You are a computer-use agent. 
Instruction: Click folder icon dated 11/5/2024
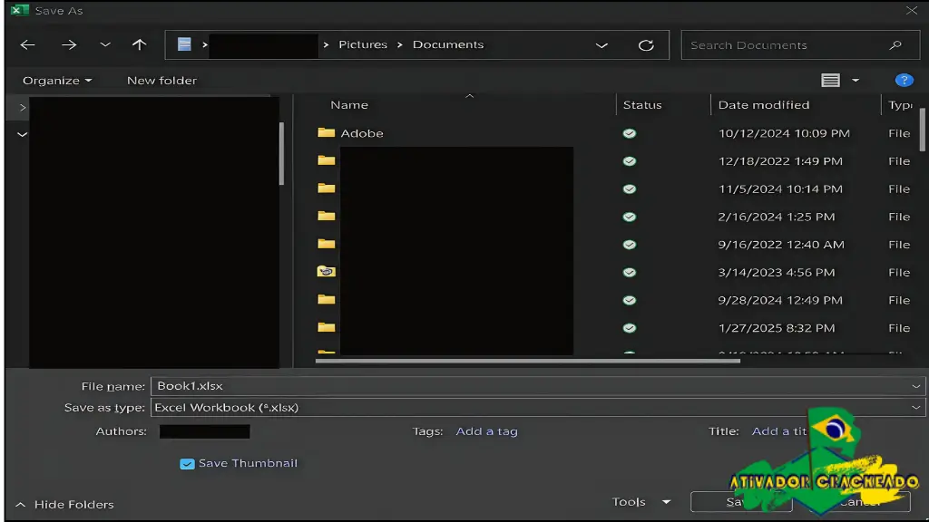[326, 188]
